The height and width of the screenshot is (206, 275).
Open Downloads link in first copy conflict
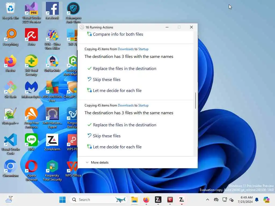pos(126,49)
